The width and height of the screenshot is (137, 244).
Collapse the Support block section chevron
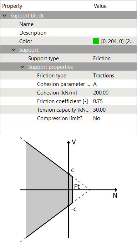click(x=5, y=16)
